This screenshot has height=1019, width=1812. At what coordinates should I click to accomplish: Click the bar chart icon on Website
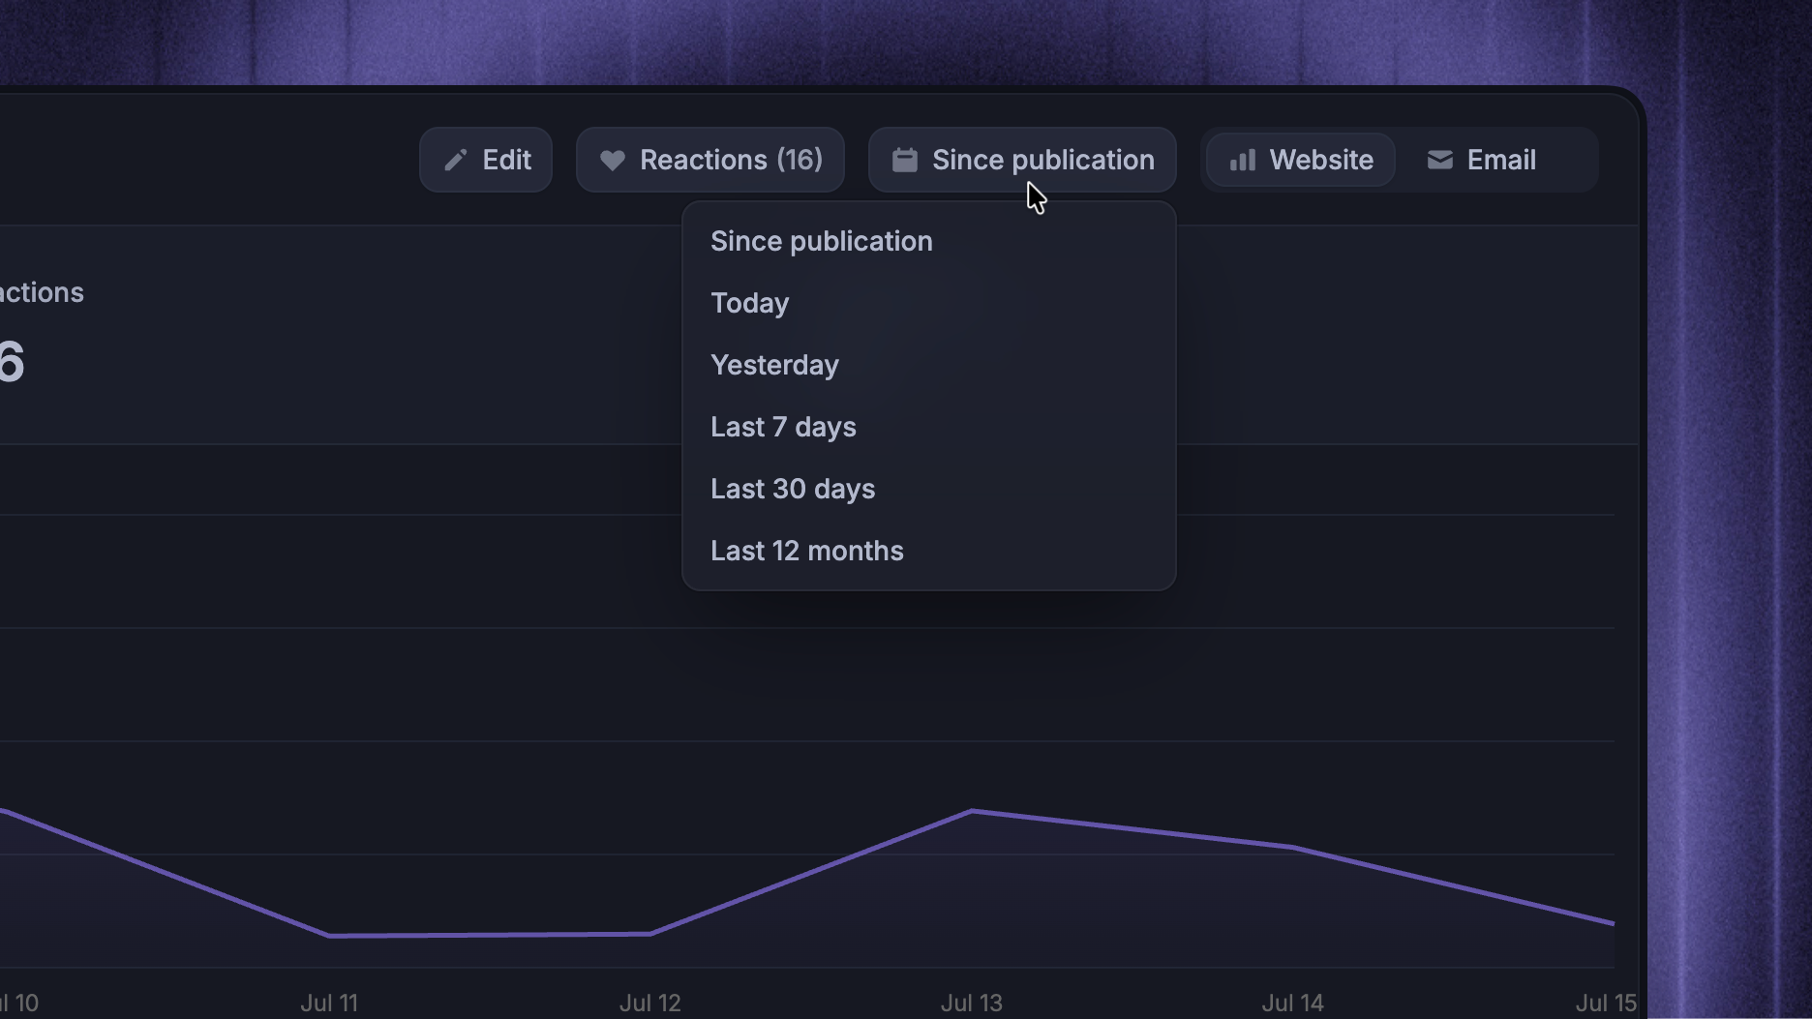click(1243, 160)
